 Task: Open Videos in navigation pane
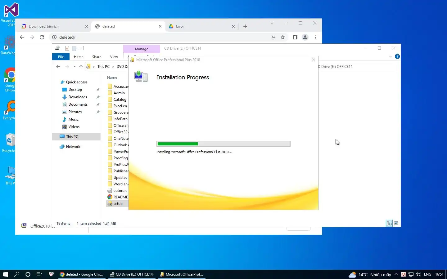pyautogui.click(x=74, y=127)
